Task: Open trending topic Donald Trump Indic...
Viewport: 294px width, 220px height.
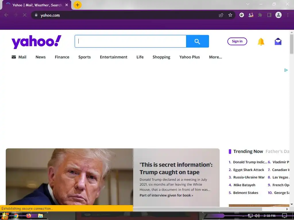Action: coord(250,162)
